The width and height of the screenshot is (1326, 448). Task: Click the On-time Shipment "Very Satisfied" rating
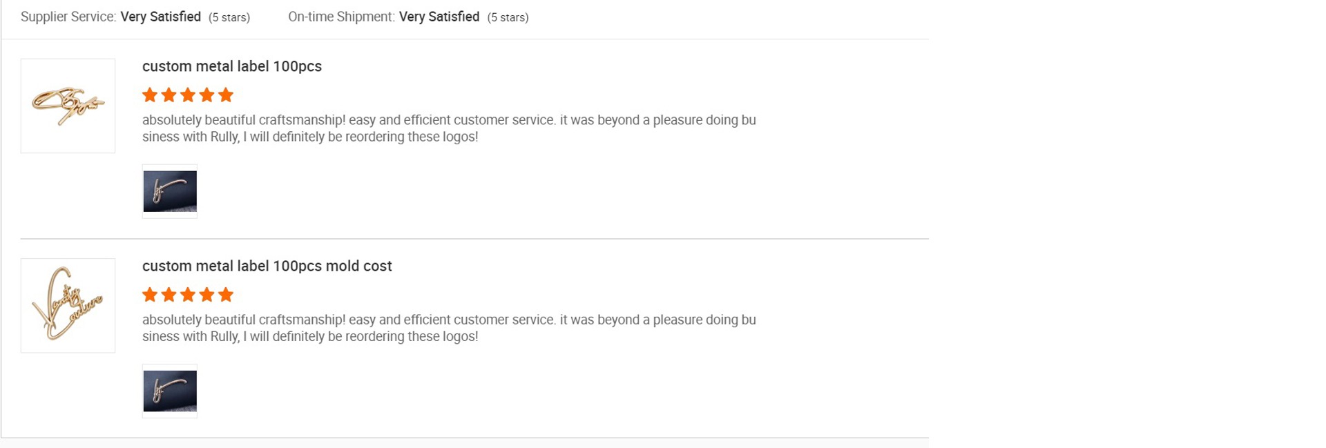439,17
